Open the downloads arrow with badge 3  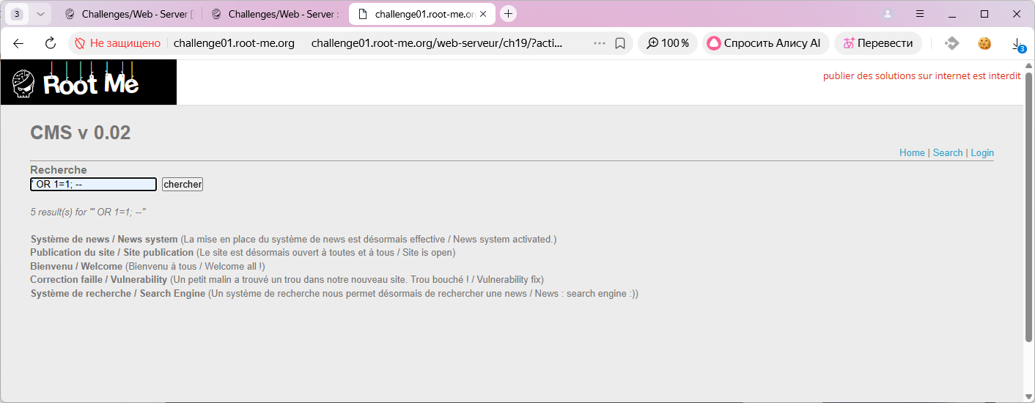1017,44
